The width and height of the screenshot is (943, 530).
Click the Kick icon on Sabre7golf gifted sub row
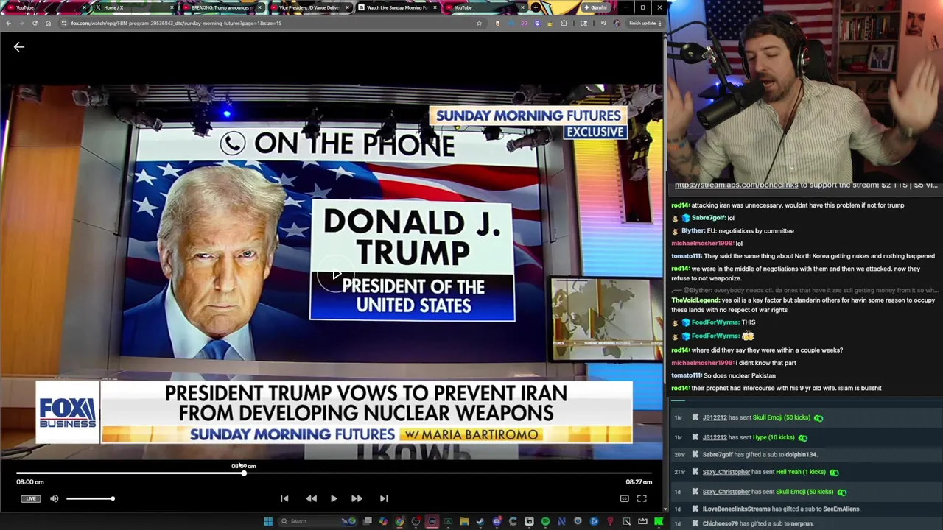click(x=695, y=455)
